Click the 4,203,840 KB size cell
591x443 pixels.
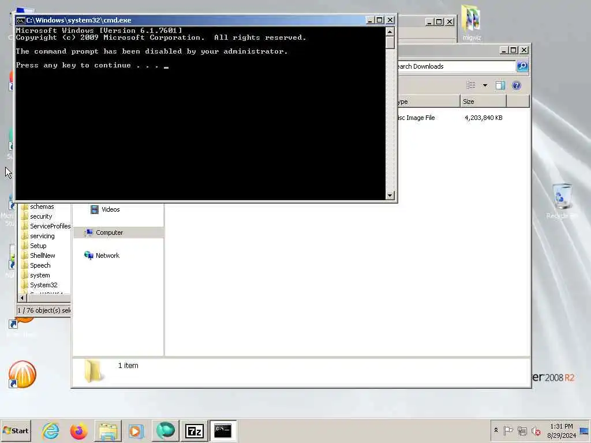pos(483,118)
